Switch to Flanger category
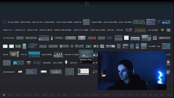Viewport: 174px width, 98px height. coord(65,95)
